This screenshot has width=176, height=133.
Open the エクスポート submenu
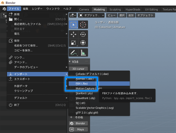(x=38, y=79)
